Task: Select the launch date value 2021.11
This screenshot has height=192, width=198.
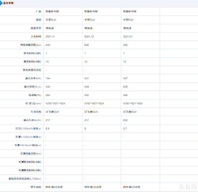Action: coord(50,37)
